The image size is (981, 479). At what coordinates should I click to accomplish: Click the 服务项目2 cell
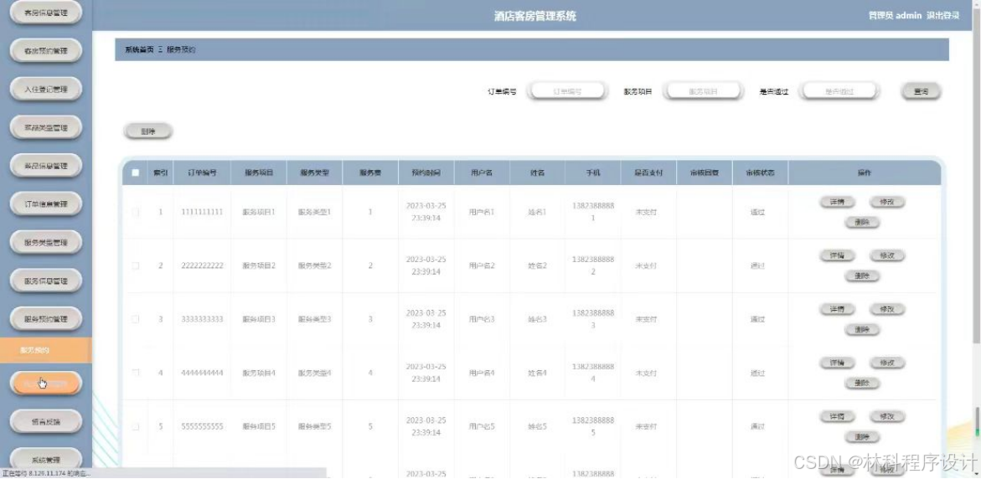259,265
